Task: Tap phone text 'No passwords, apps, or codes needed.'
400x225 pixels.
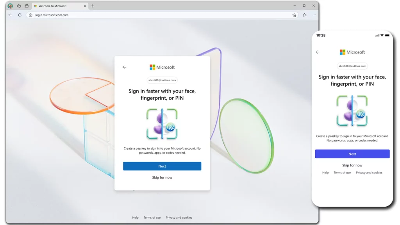Action: coord(352,141)
